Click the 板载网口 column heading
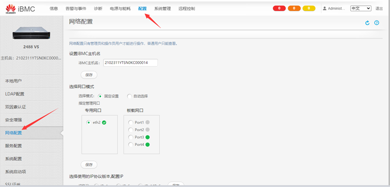The image size is (390, 187). 135,111
